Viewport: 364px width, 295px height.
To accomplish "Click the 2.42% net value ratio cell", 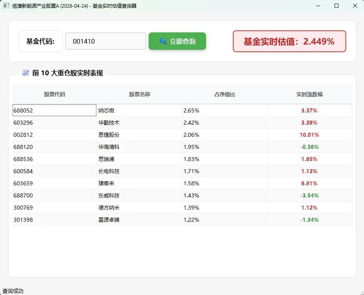I will tap(224, 123).
